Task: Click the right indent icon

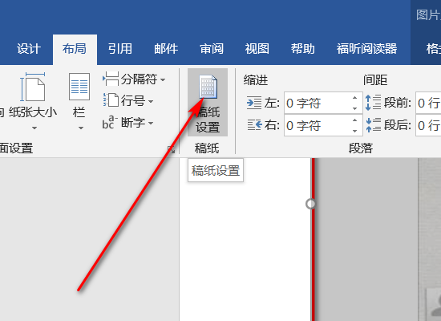Action: pyautogui.click(x=254, y=124)
